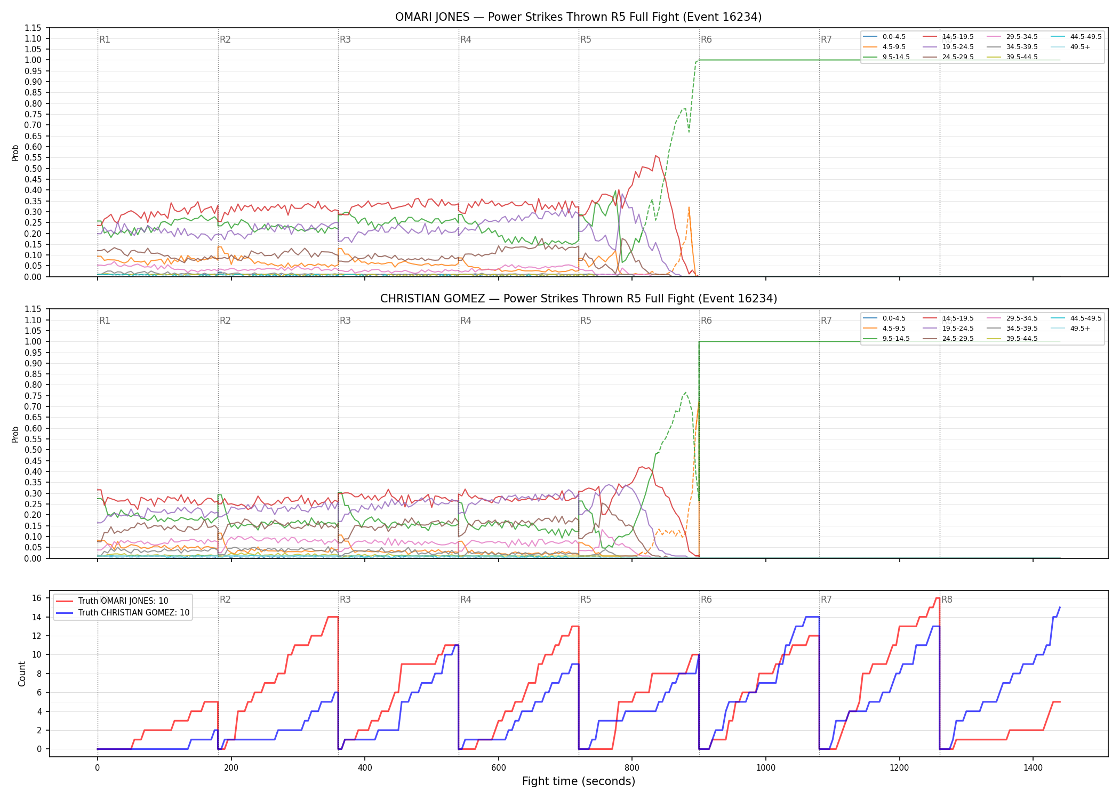The height and width of the screenshot is (800, 1120).
Task: Click the Prob axis label of Christian Gomez chart
Action: 15,434
